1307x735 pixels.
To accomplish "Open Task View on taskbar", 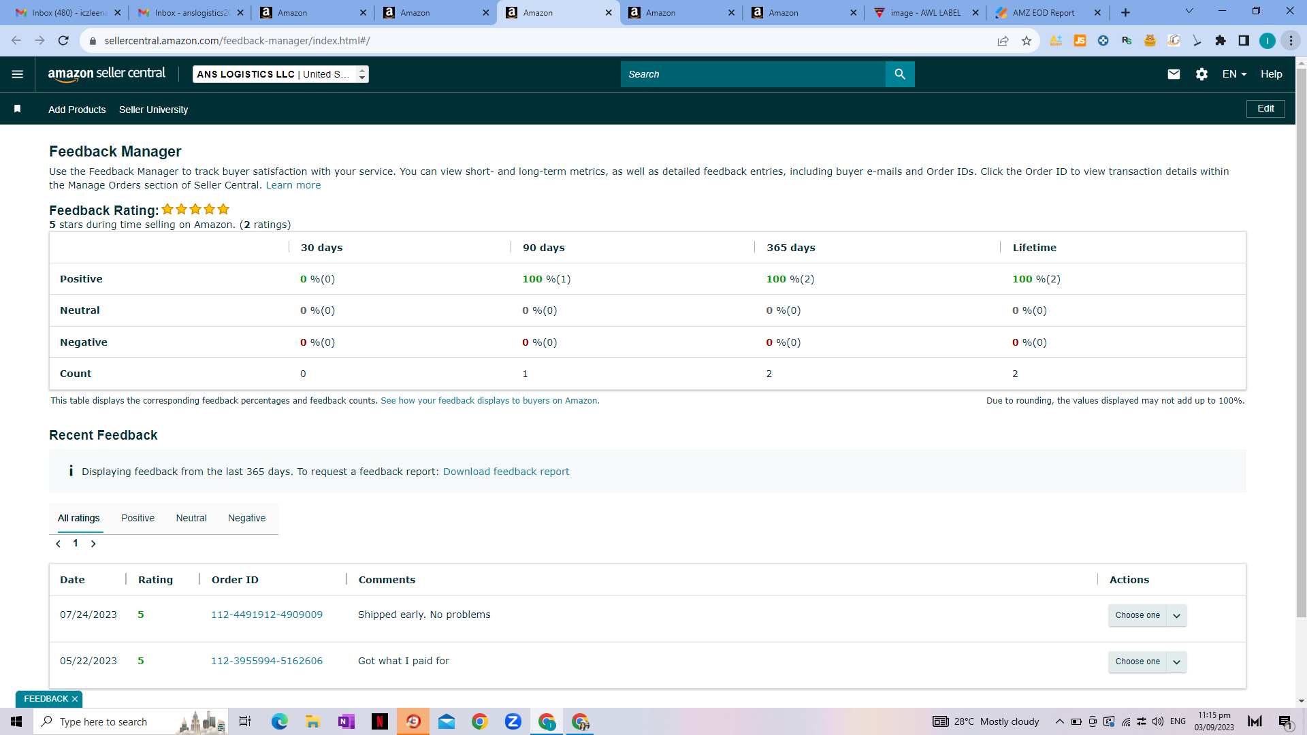I will click(x=245, y=721).
